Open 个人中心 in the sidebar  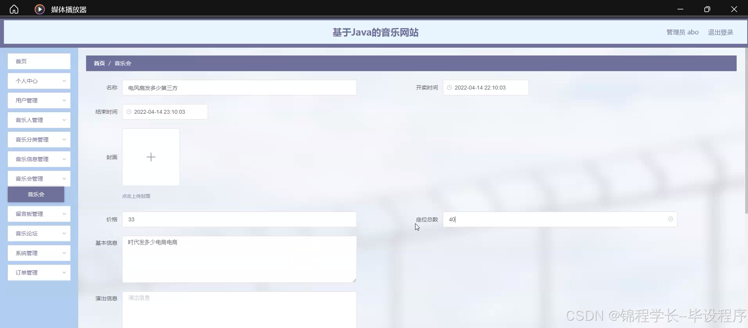coord(39,81)
